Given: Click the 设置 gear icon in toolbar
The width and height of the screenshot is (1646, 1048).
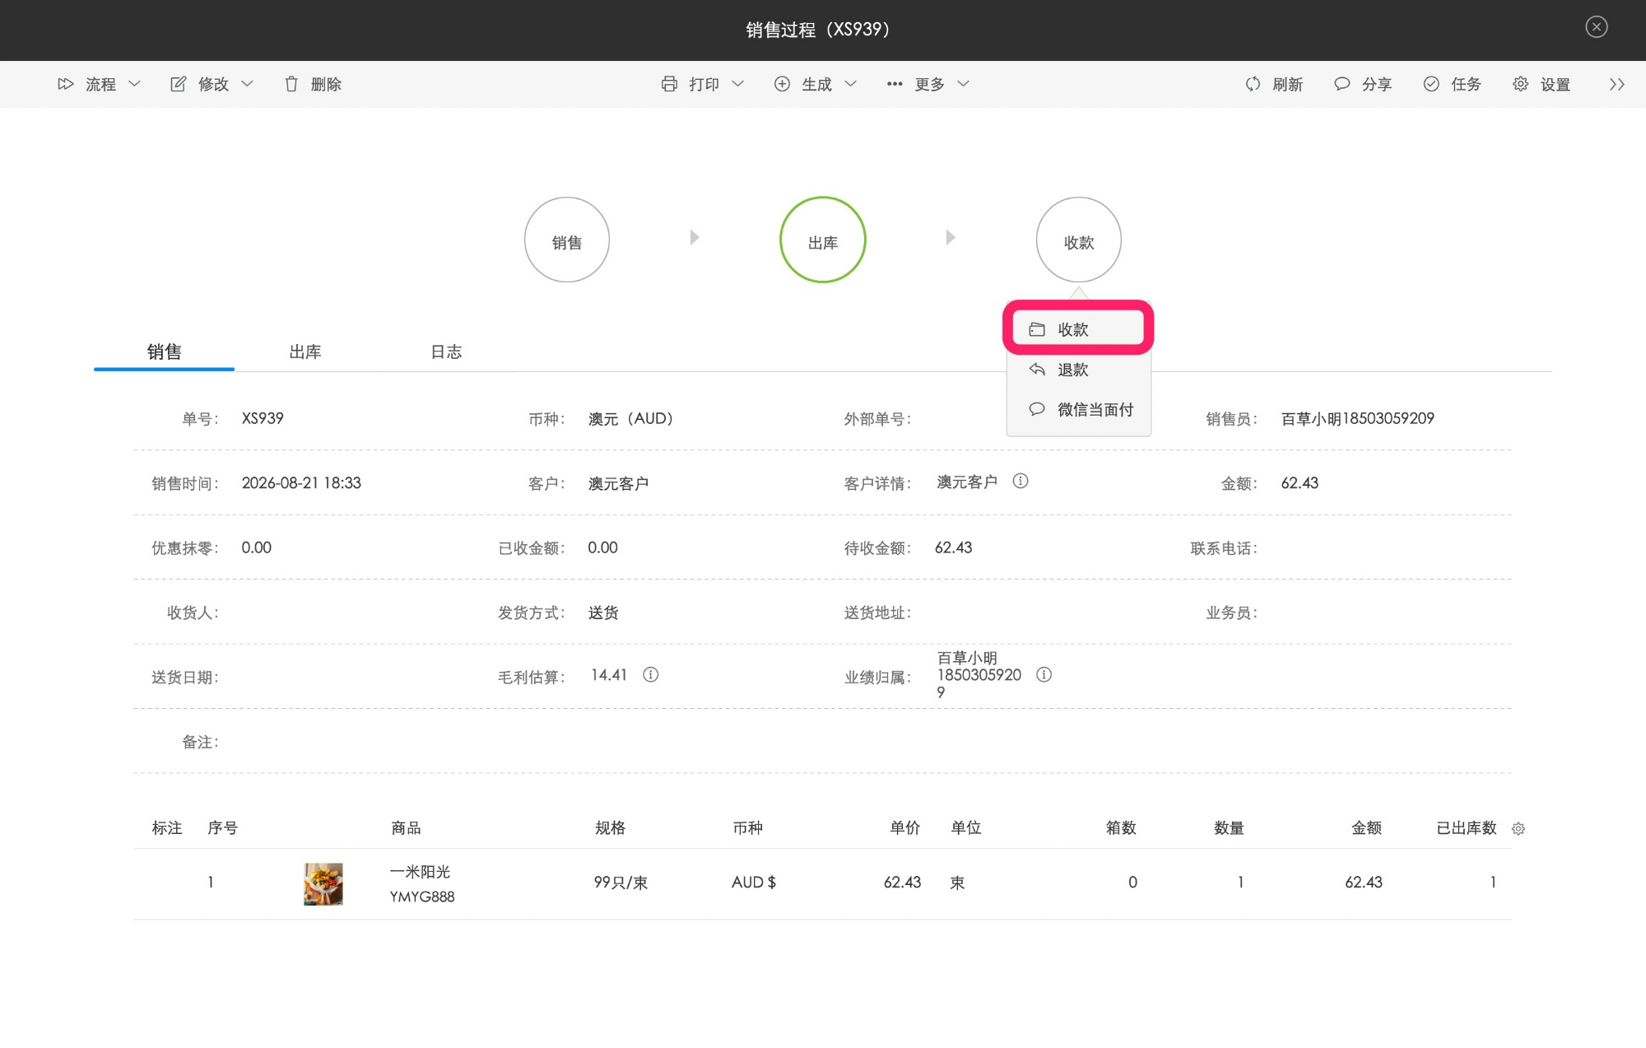Looking at the screenshot, I should click(x=1521, y=84).
